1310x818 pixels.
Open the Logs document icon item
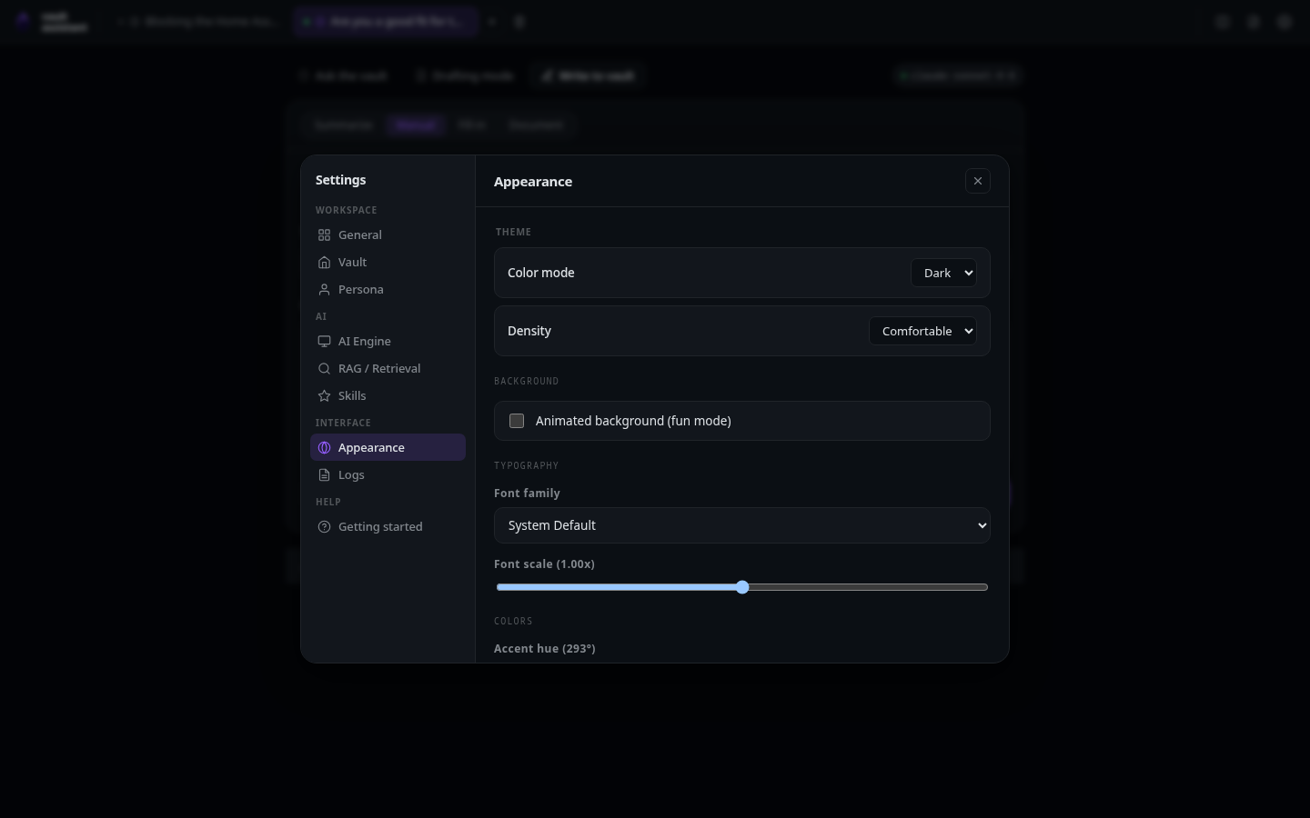(x=324, y=474)
